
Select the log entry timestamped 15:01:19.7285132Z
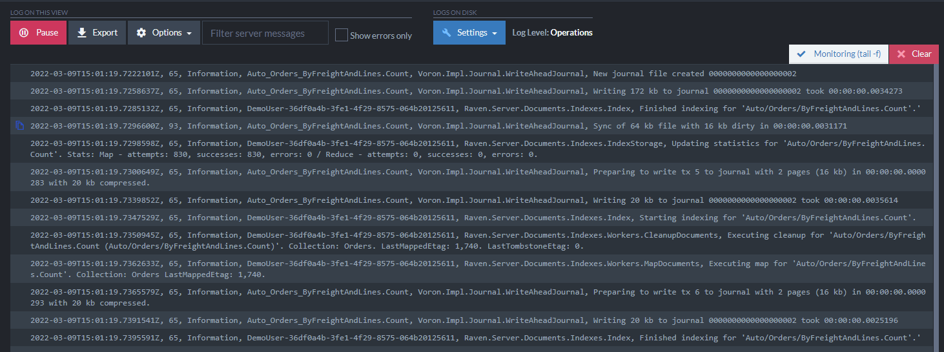coord(472,109)
